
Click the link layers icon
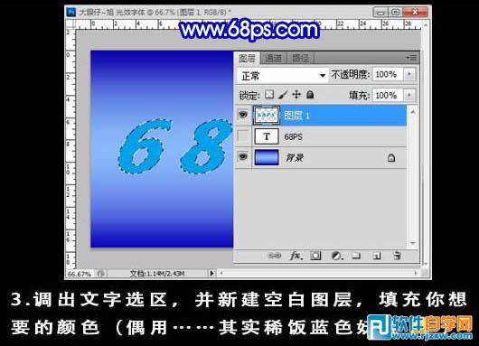[x=275, y=256]
